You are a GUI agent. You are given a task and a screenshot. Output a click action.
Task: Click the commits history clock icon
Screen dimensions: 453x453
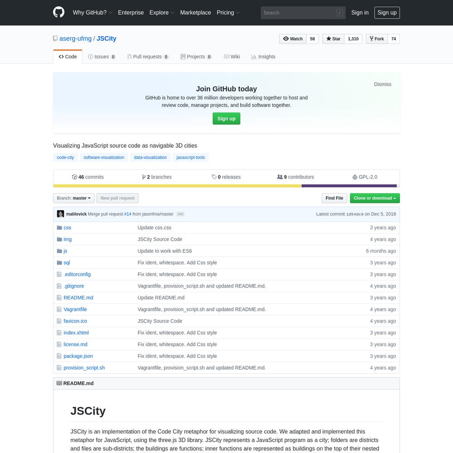(x=75, y=177)
